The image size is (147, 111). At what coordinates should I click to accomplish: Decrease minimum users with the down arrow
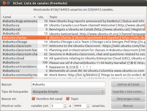65,107
